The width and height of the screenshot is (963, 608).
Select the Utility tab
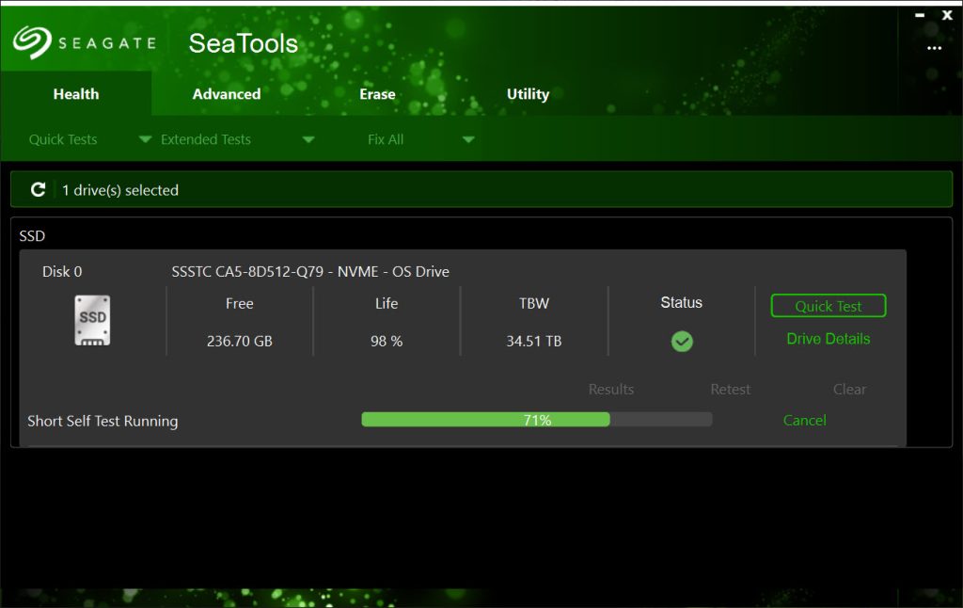pyautogui.click(x=528, y=94)
